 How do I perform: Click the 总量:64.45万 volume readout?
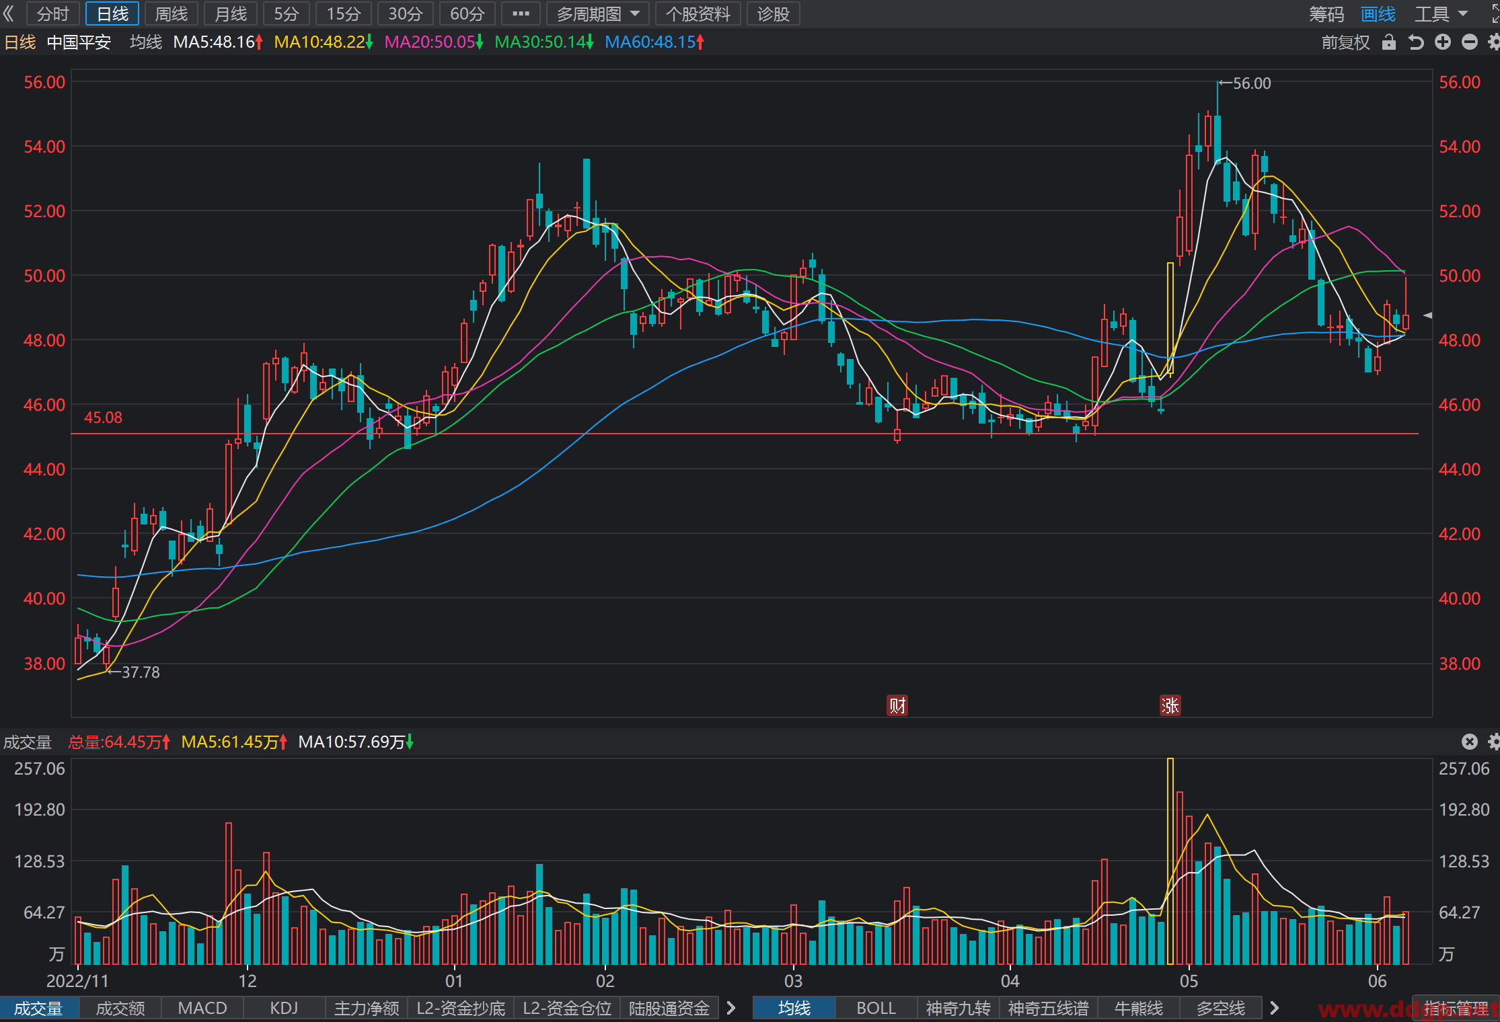pyautogui.click(x=119, y=742)
